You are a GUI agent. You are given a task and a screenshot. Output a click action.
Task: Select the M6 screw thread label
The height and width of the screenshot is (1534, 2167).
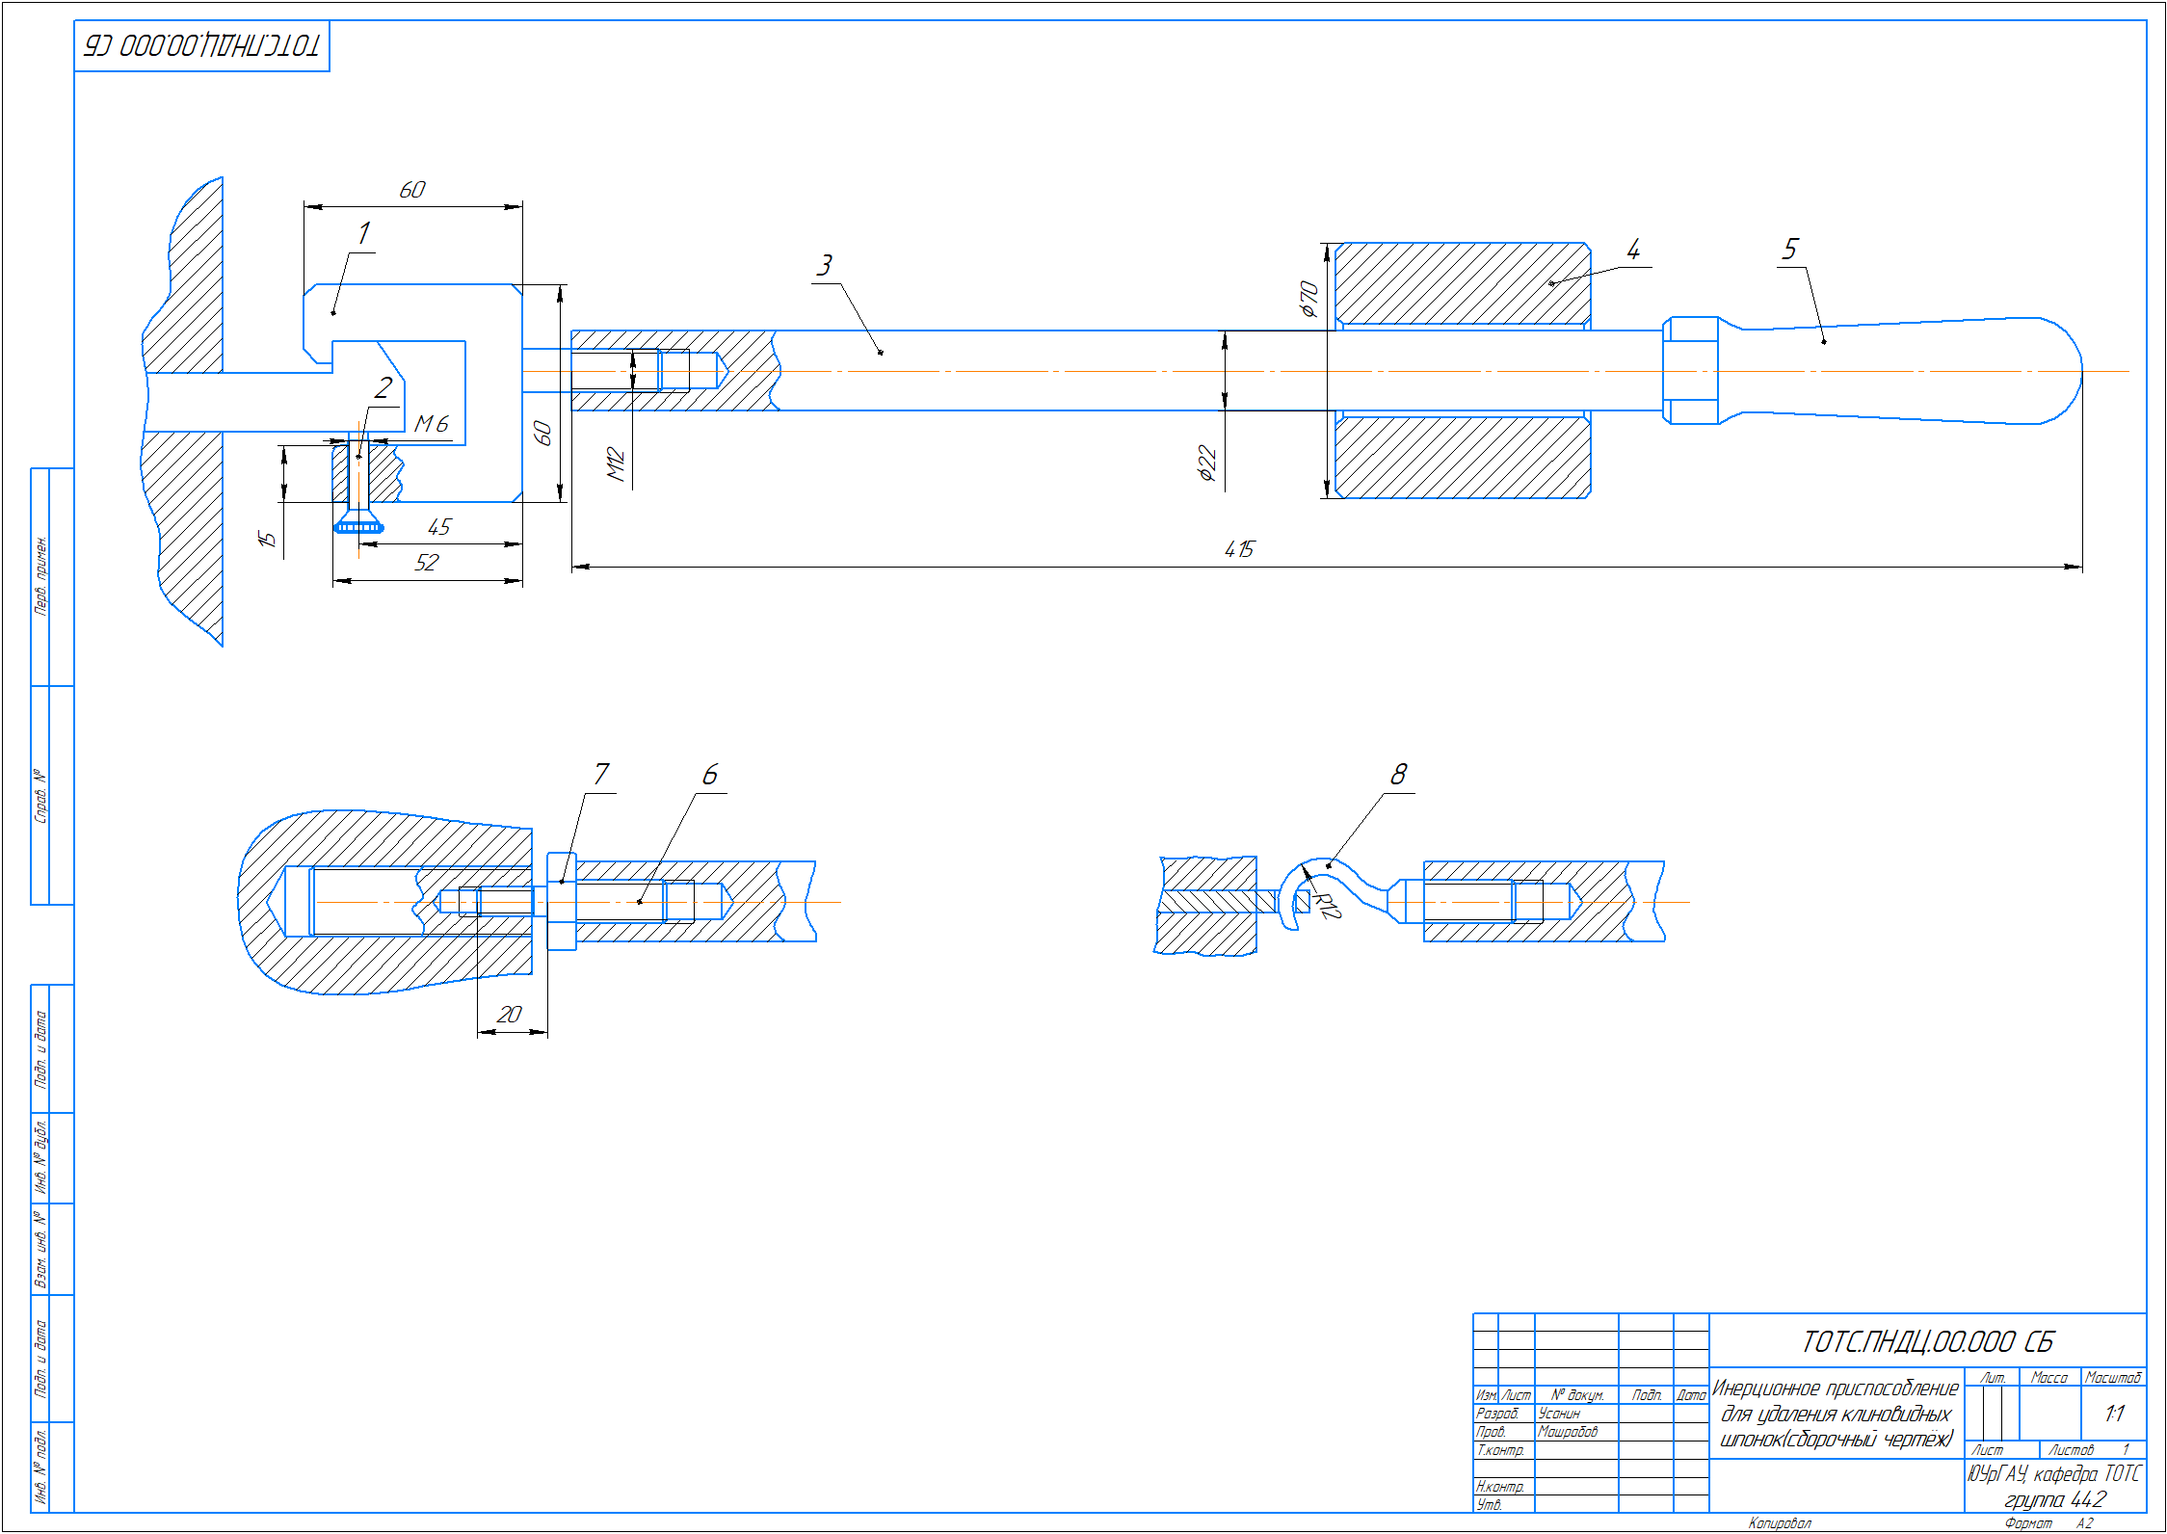point(432,424)
